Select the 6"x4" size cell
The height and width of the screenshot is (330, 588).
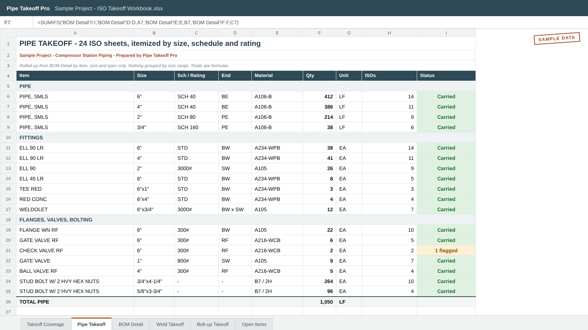click(154, 199)
